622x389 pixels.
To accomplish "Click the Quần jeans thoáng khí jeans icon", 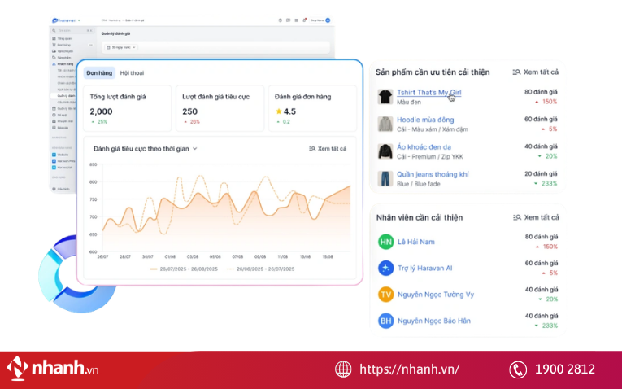I will [385, 178].
